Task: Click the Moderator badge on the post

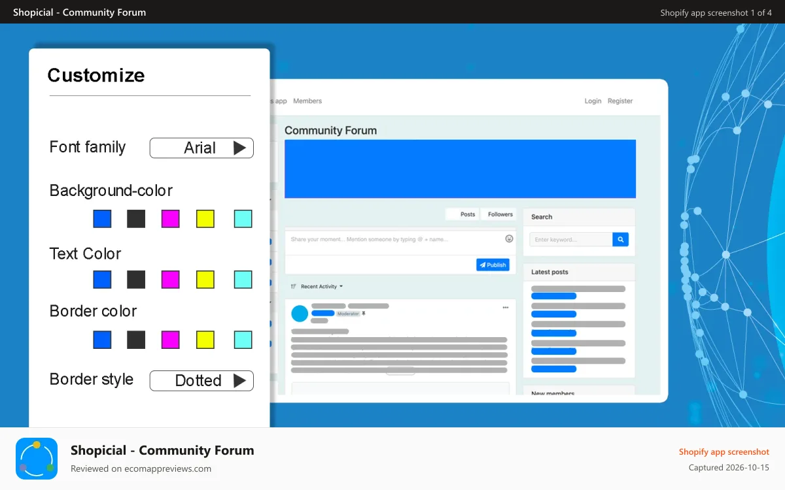Action: click(x=348, y=314)
